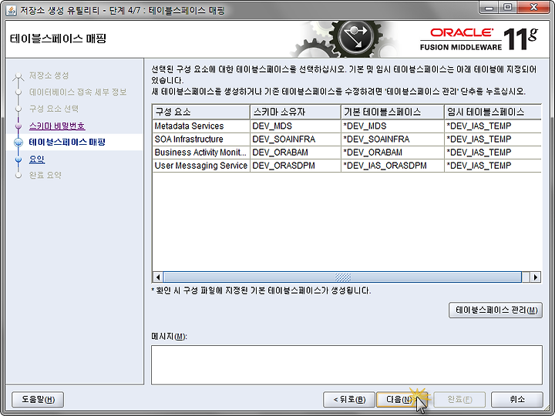555x416 pixels.
Task: Maximize the 저장소 생성 유틸리티 window
Action: 507,7
